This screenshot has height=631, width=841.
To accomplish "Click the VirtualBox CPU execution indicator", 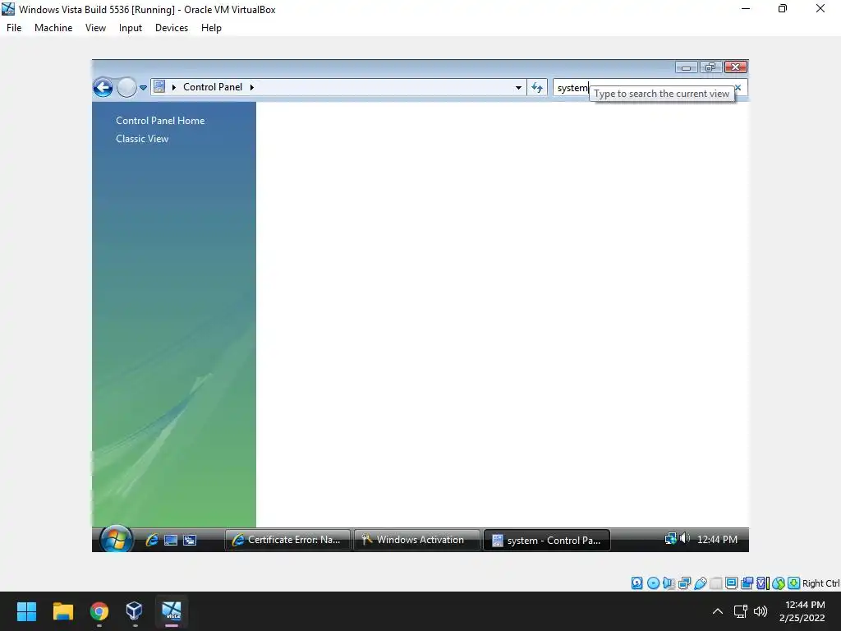I will (x=763, y=583).
